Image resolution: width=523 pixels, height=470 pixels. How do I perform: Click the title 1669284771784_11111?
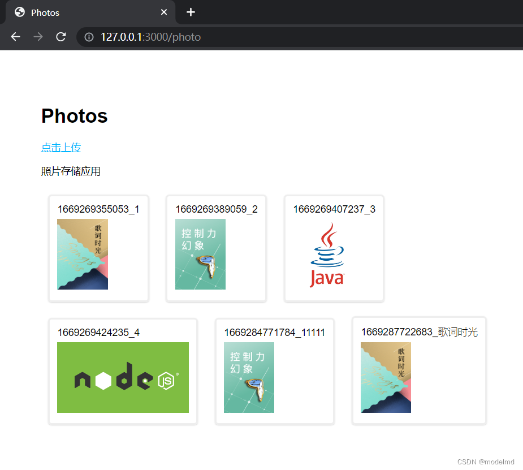click(x=275, y=333)
